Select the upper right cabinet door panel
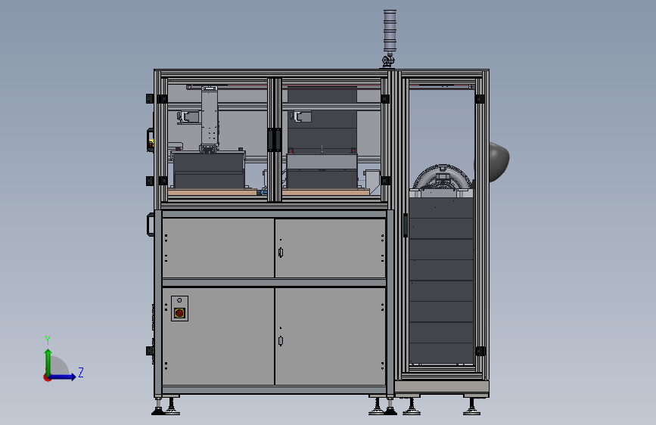The height and width of the screenshot is (425, 656). pos(330,247)
